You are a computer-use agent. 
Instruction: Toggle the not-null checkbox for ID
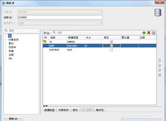[112, 42]
